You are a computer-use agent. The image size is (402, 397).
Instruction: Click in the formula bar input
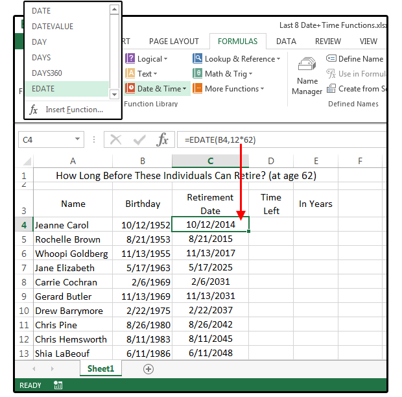tap(282, 139)
